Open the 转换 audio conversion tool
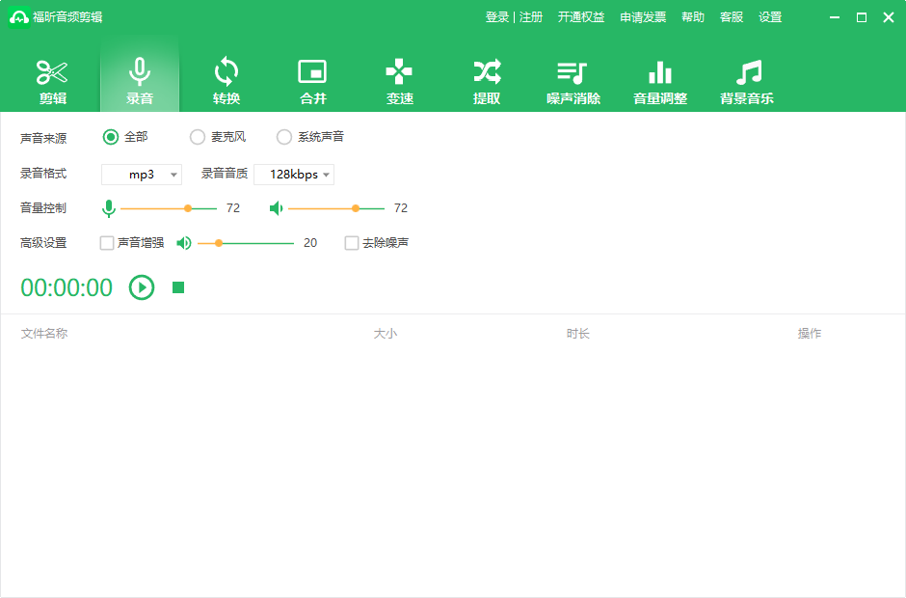The width and height of the screenshot is (906, 598). tap(226, 79)
